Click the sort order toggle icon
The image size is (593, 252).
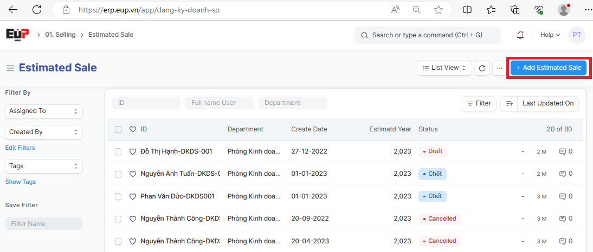coord(509,103)
